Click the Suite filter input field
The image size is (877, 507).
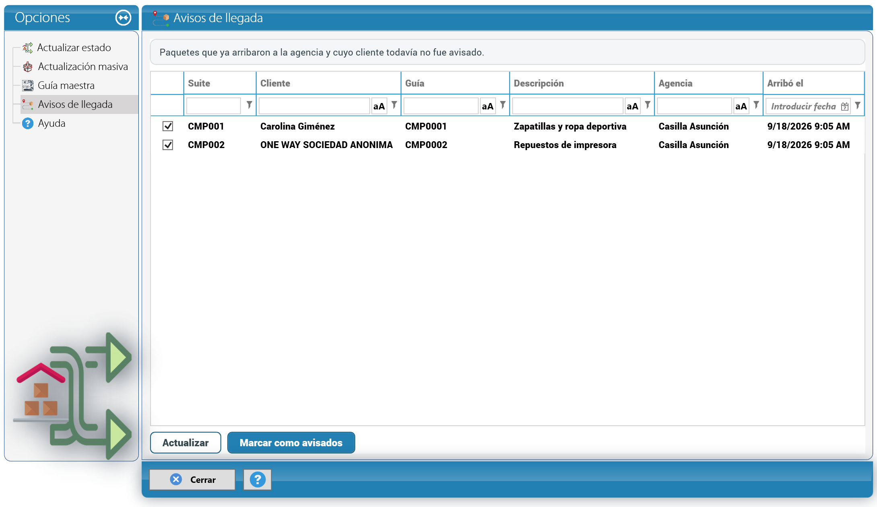coord(214,106)
